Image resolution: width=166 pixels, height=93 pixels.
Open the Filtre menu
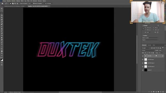pos(28,1)
